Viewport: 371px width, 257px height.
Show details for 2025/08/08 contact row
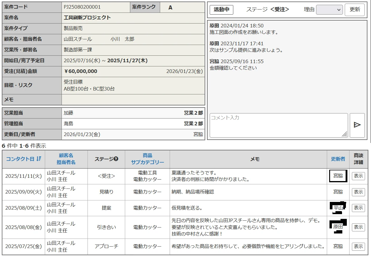click(358, 227)
